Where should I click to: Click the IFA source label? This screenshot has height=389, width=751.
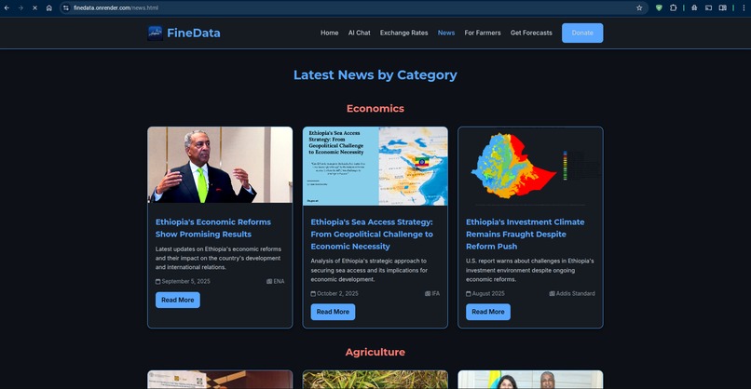click(x=436, y=293)
